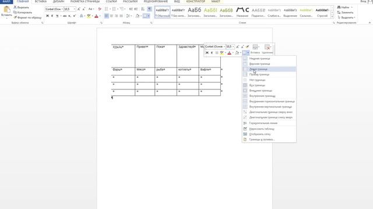Click bulleted list icon

(x=106, y=9)
